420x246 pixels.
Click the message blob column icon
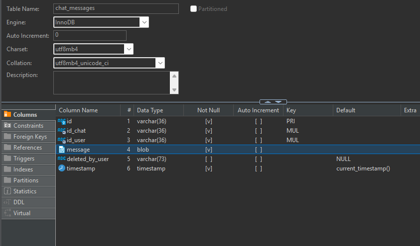click(x=62, y=150)
